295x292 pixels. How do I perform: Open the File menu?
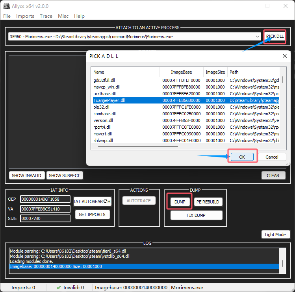point(7,16)
